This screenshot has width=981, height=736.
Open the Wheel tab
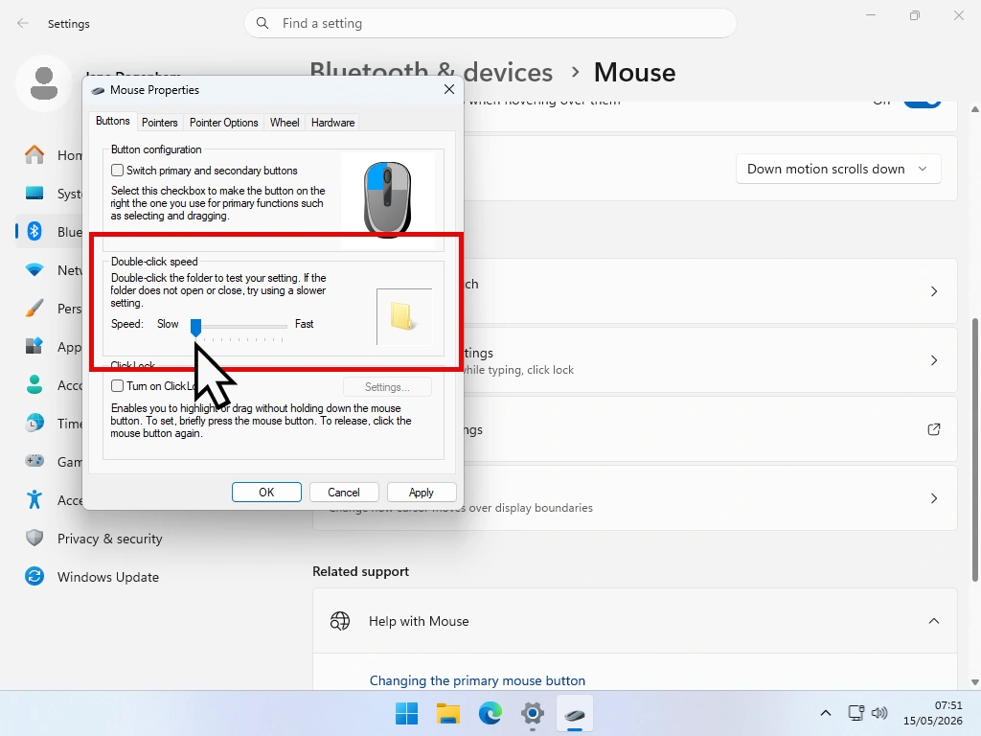click(285, 123)
